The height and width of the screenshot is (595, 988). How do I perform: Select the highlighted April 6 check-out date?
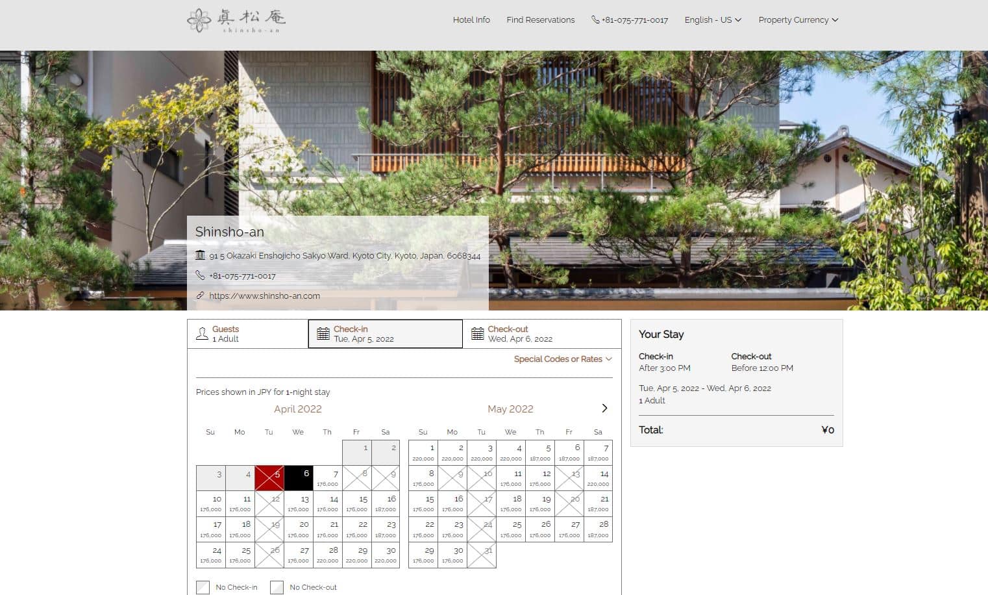298,479
